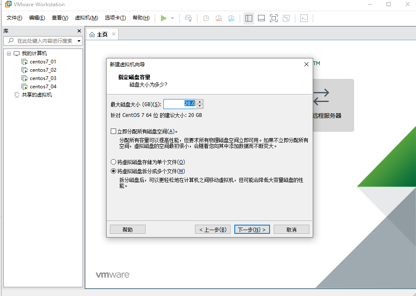
Task: Click the 帮助 button in the wizard
Action: pyautogui.click(x=127, y=229)
